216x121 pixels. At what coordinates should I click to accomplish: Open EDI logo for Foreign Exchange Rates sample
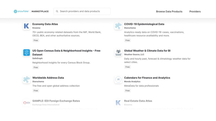[x=26, y=103]
